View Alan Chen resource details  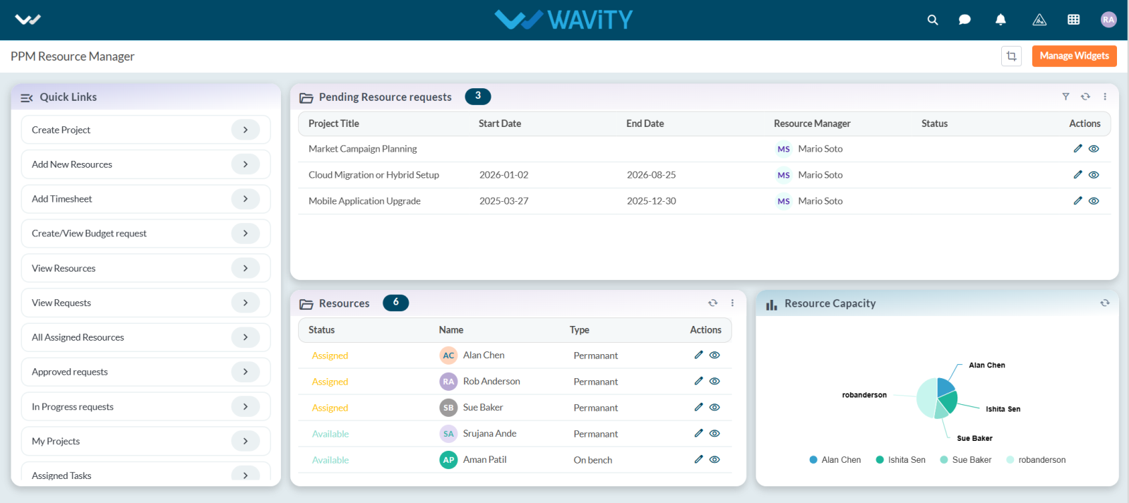tap(715, 356)
